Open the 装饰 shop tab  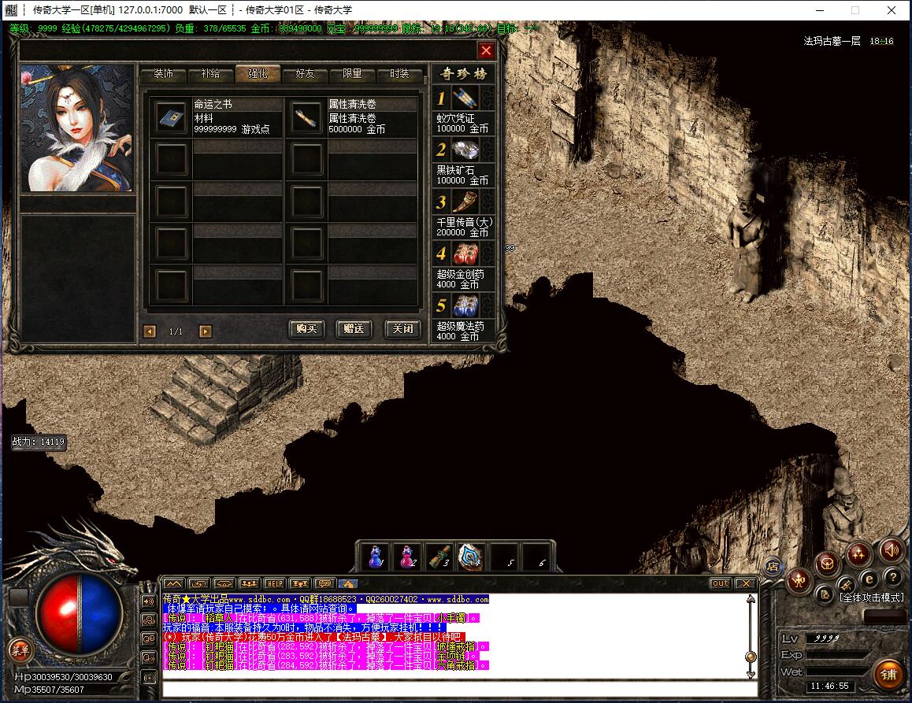[164, 74]
